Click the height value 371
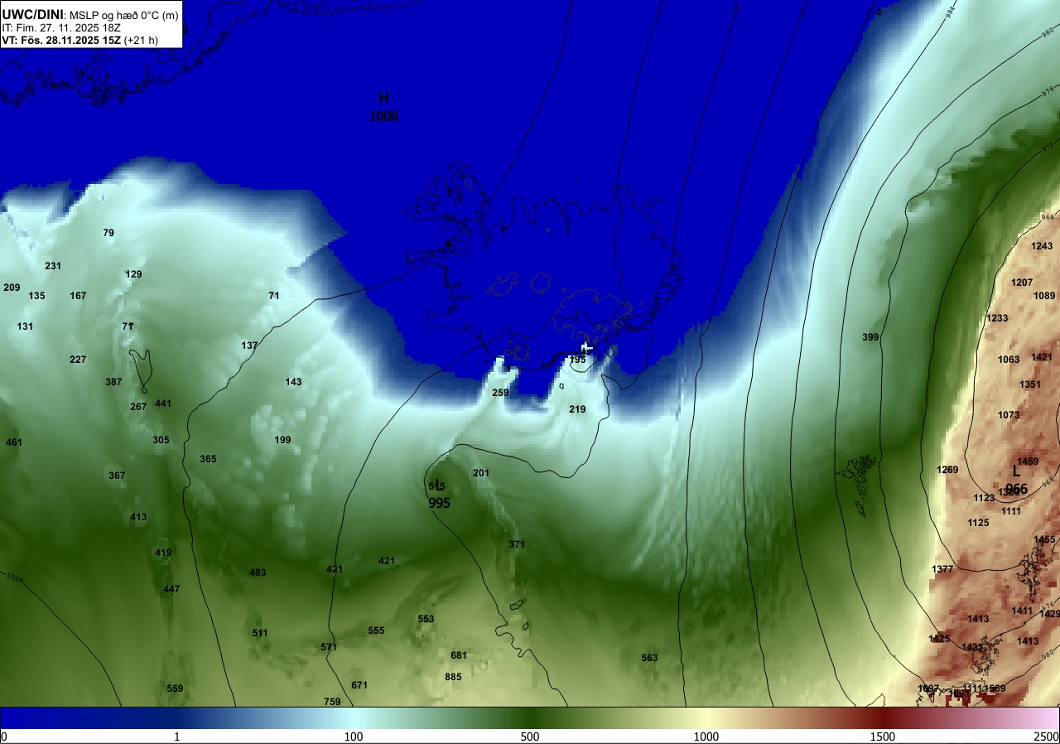Screen dimensions: 1060x744 pyautogui.click(x=517, y=544)
